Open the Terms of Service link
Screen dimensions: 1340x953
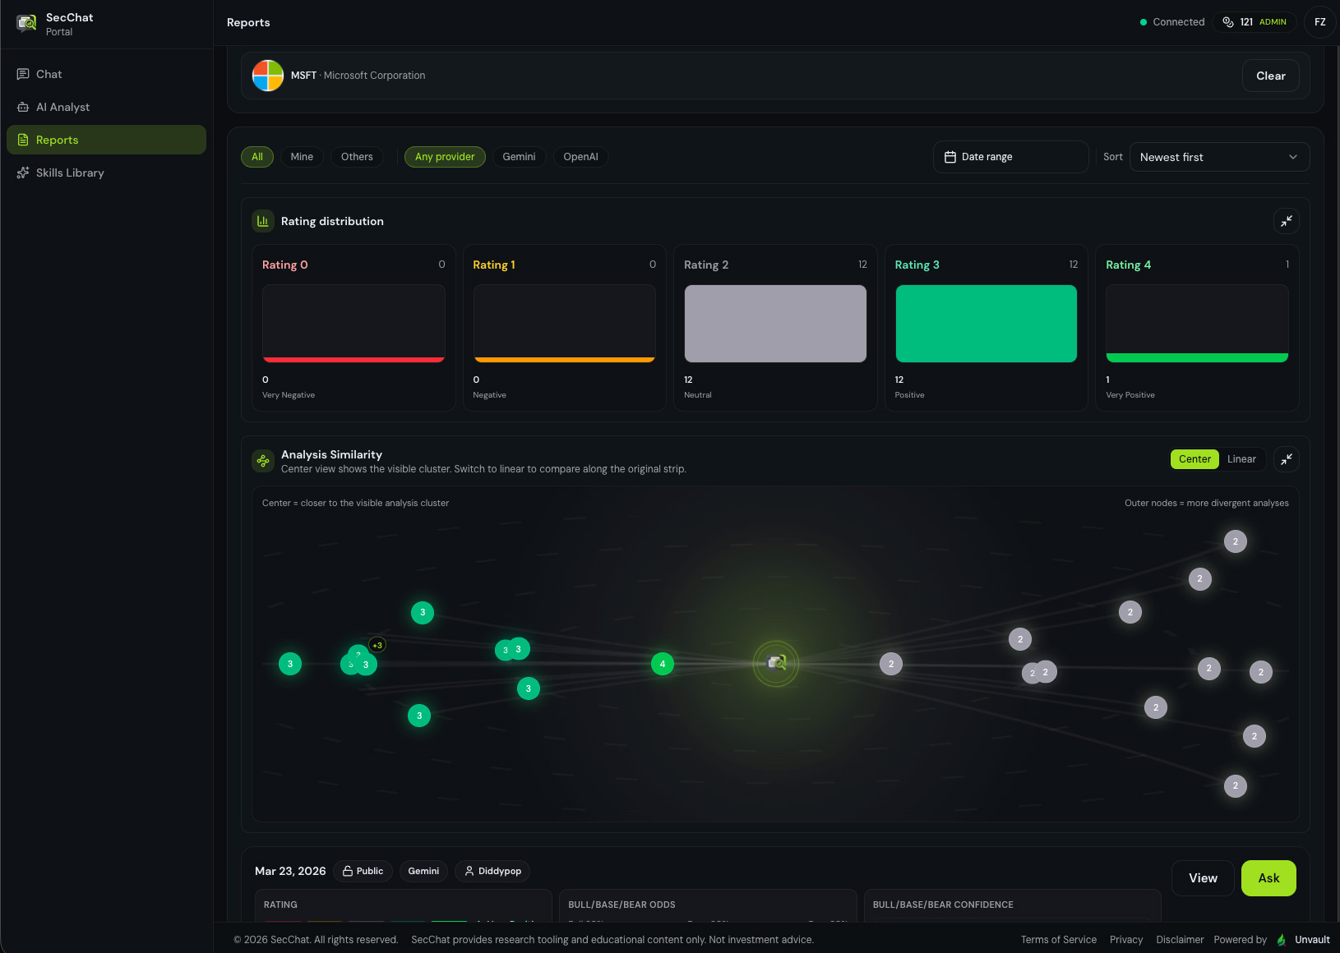point(1058,939)
